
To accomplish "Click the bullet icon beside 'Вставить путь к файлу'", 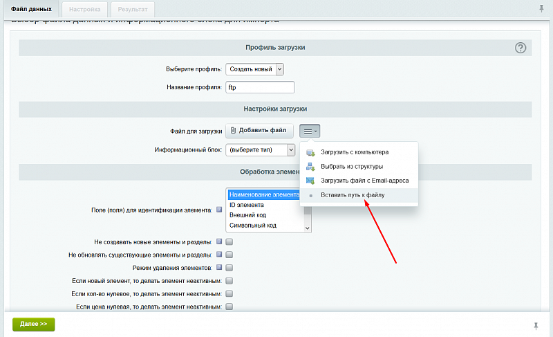I will pyautogui.click(x=310, y=196).
